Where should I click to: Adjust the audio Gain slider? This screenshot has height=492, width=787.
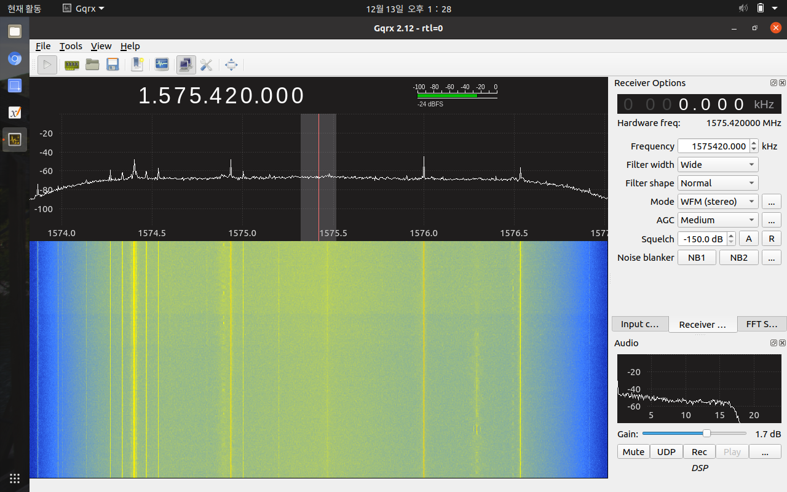click(x=694, y=434)
